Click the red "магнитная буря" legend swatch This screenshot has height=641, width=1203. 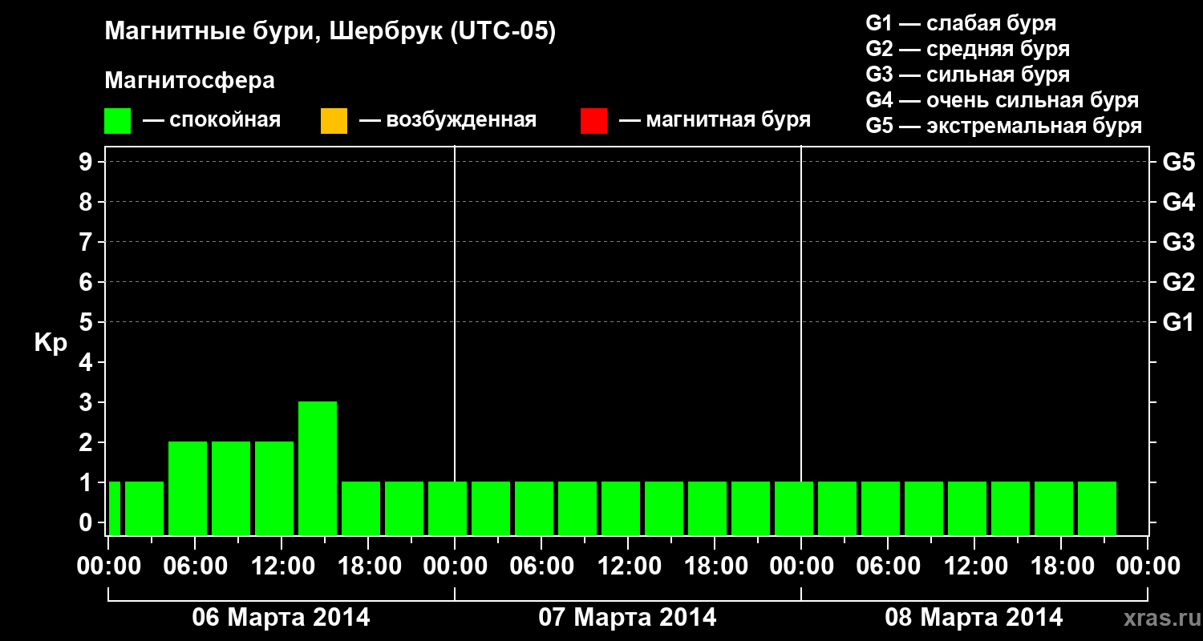[x=593, y=121]
